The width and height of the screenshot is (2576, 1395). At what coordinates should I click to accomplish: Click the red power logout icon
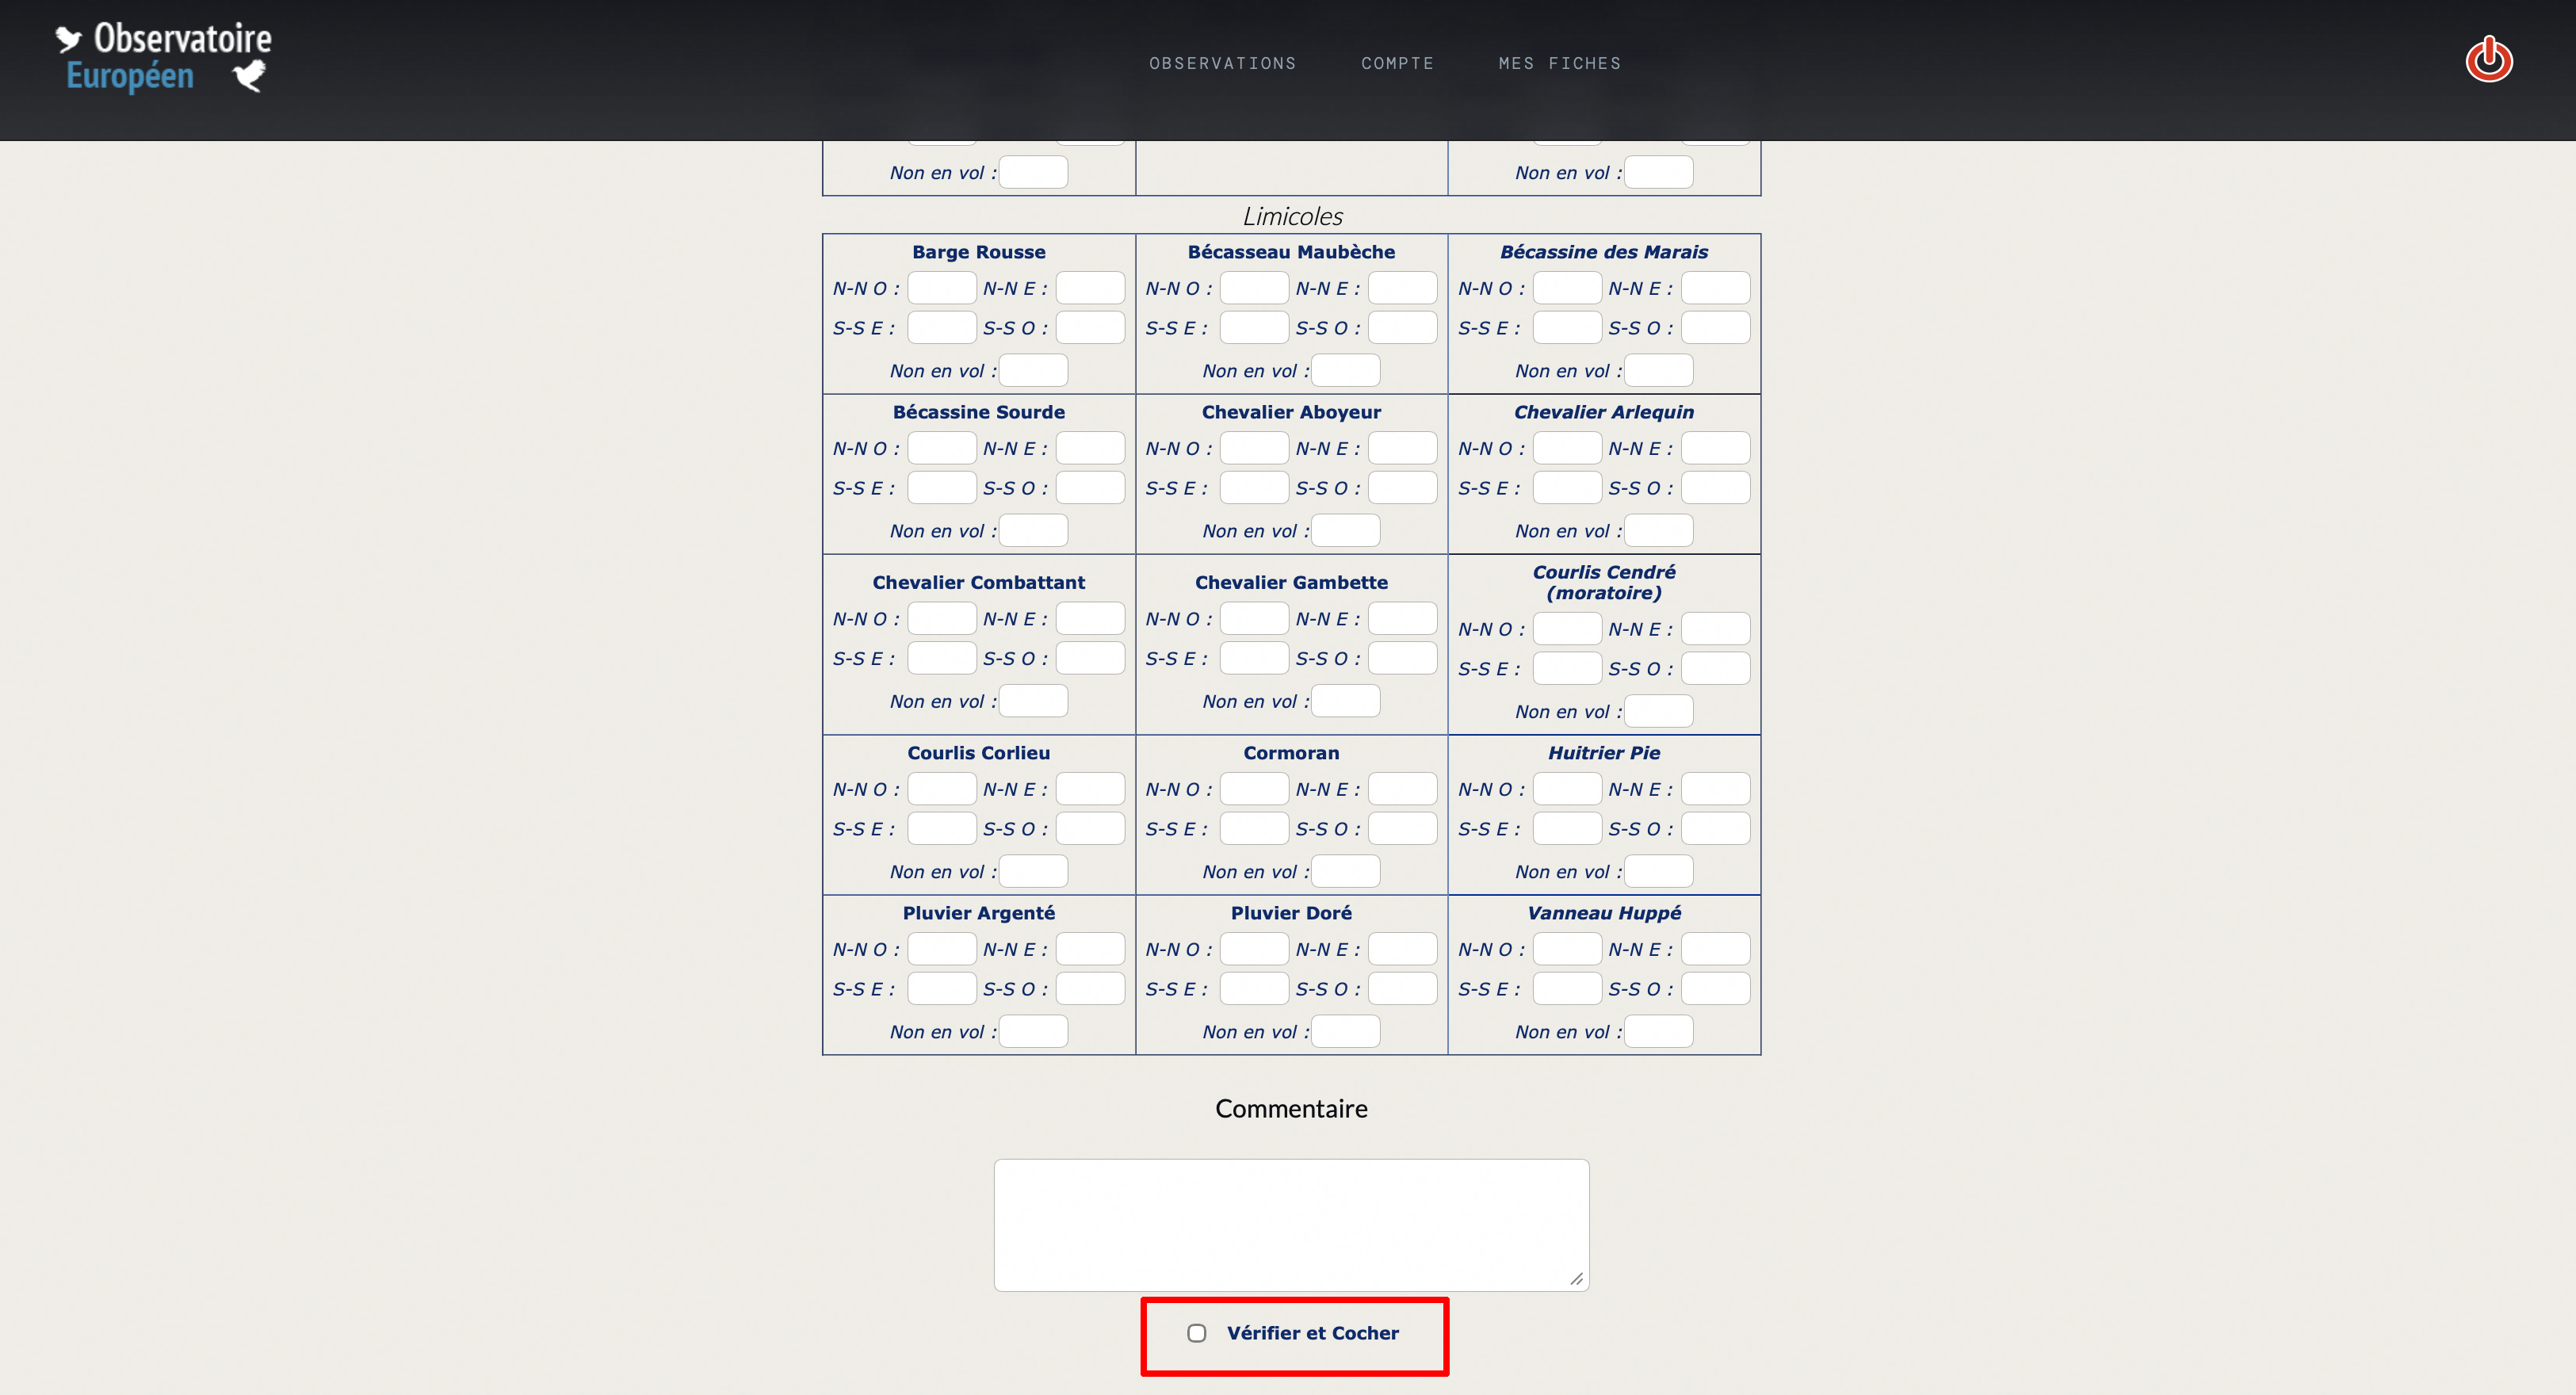2489,59
